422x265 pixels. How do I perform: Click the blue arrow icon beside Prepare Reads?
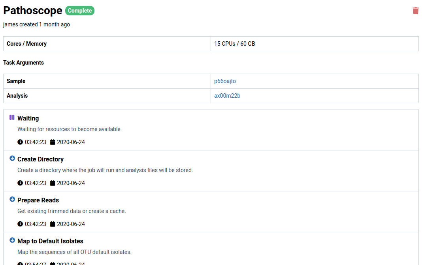tap(12, 199)
